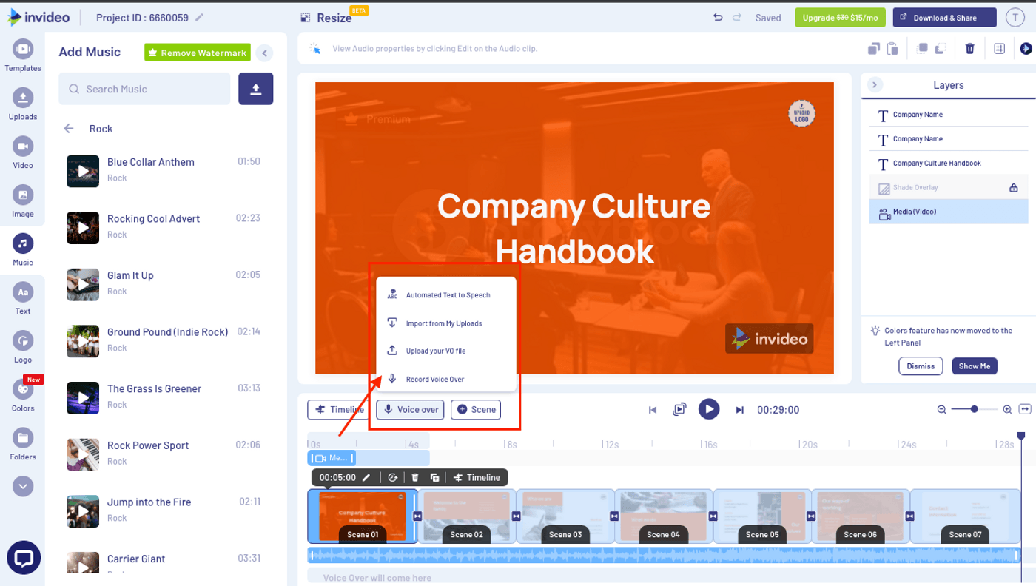Delete selected element with top trash icon

coord(970,49)
